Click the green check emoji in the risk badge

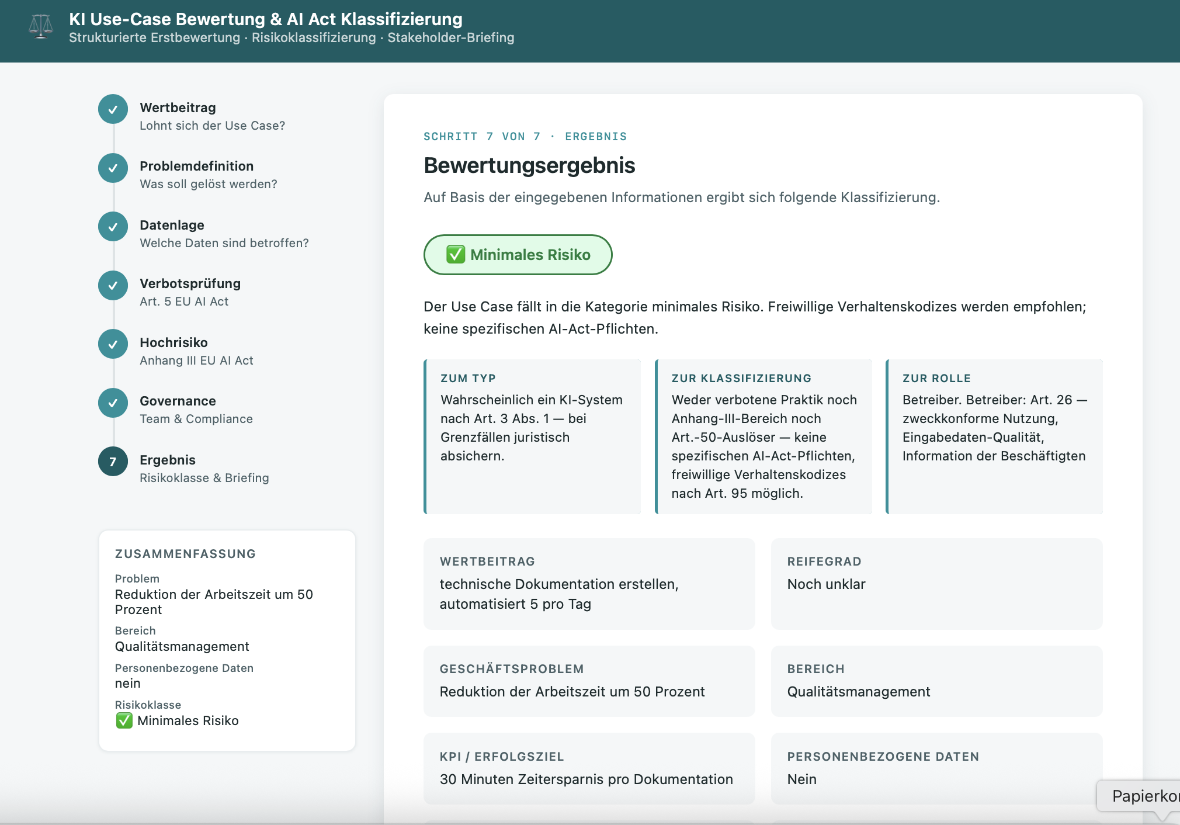(x=456, y=255)
